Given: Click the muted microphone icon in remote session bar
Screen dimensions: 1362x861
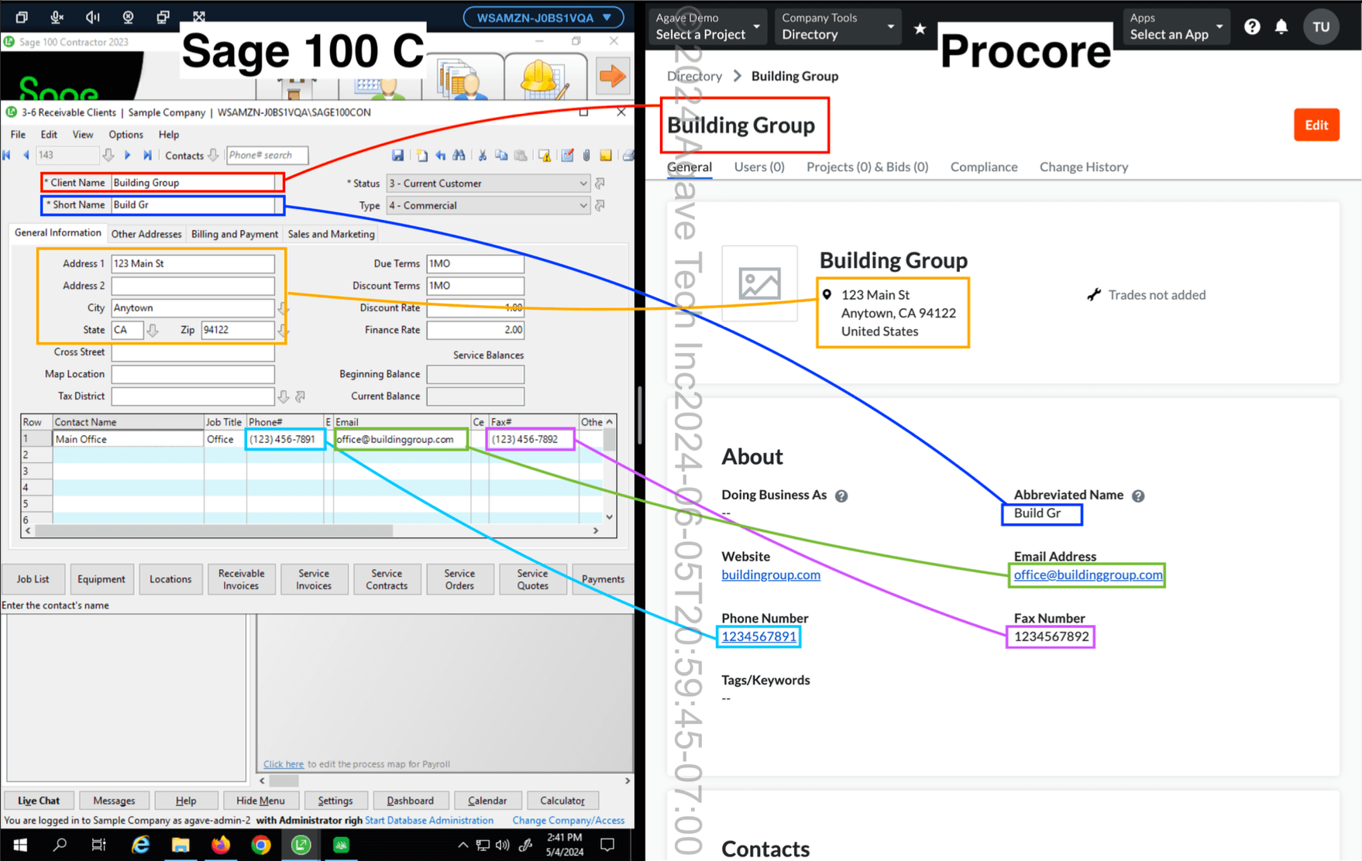Looking at the screenshot, I should (x=57, y=17).
